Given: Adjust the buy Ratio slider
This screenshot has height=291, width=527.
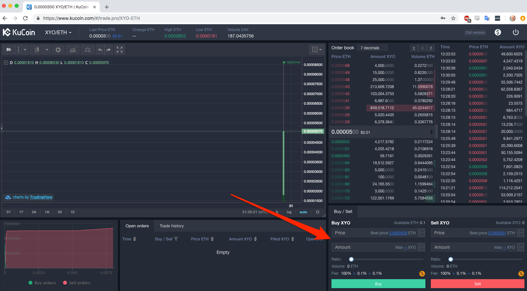Looking at the screenshot, I should click(x=351, y=259).
